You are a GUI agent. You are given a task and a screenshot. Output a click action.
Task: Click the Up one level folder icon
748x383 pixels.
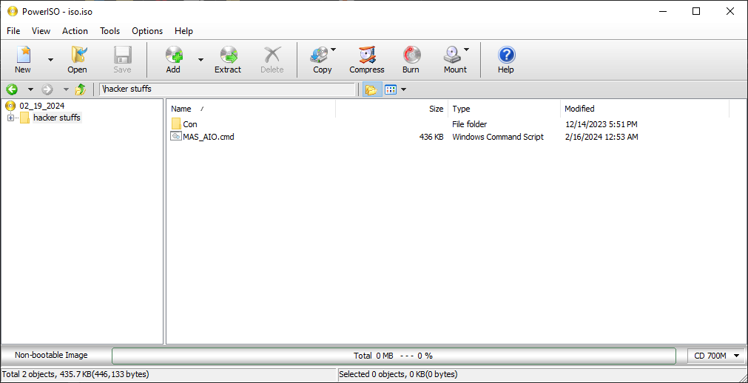click(x=81, y=89)
